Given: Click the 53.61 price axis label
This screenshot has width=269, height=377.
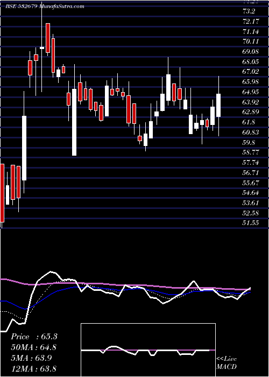Looking at the screenshot, I should (x=251, y=203).
